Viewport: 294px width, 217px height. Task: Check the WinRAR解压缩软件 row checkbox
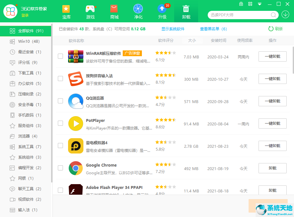coord(60,56)
